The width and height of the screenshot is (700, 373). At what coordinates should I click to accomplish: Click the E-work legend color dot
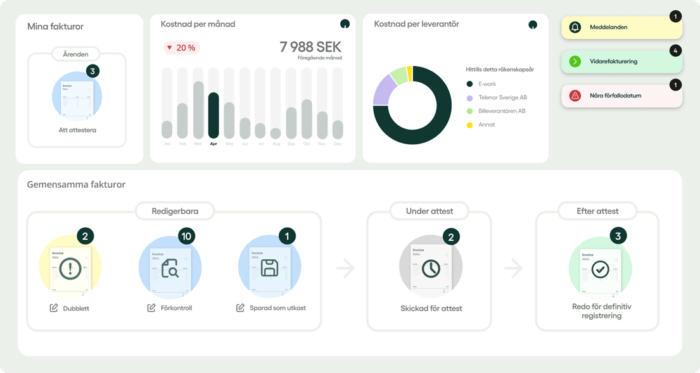pyautogui.click(x=469, y=84)
